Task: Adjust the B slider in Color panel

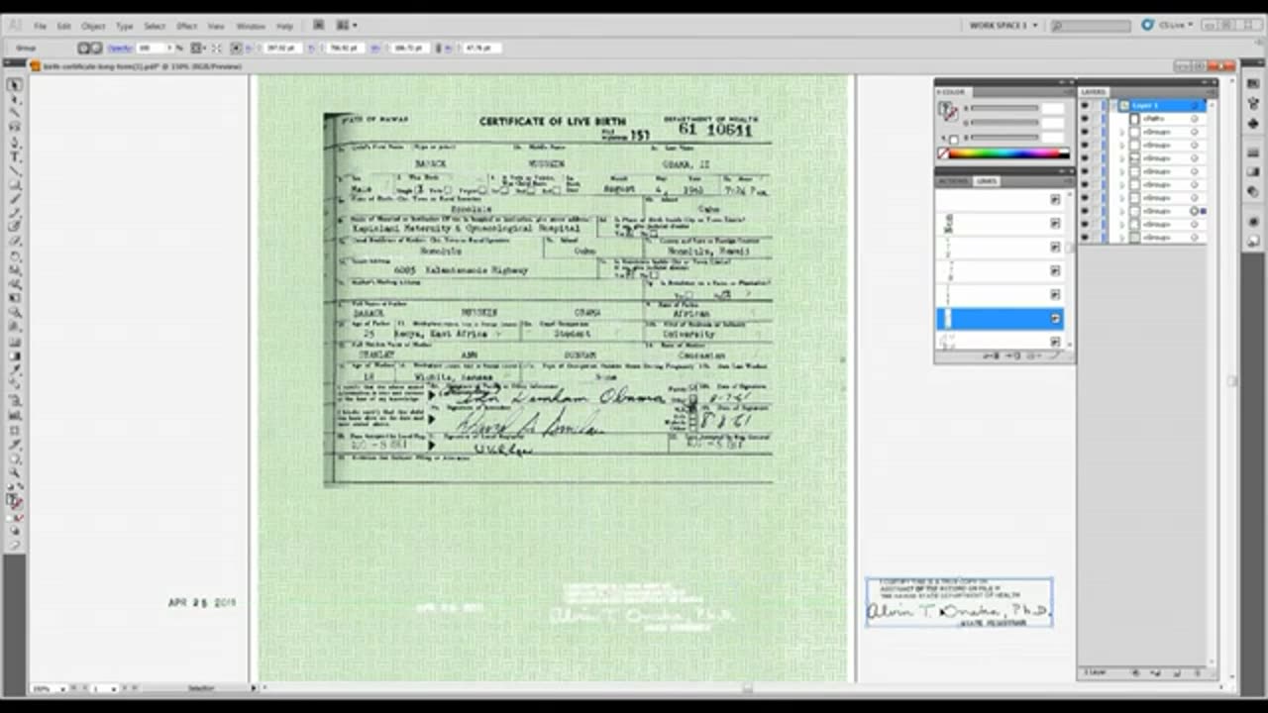Action: coord(1004,137)
